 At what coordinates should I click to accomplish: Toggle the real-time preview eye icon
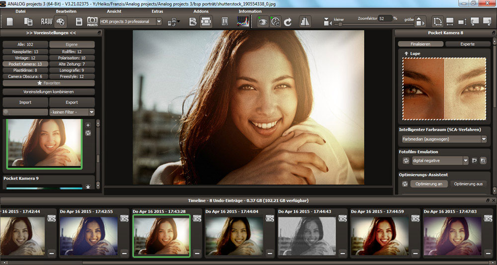[x=262, y=21]
